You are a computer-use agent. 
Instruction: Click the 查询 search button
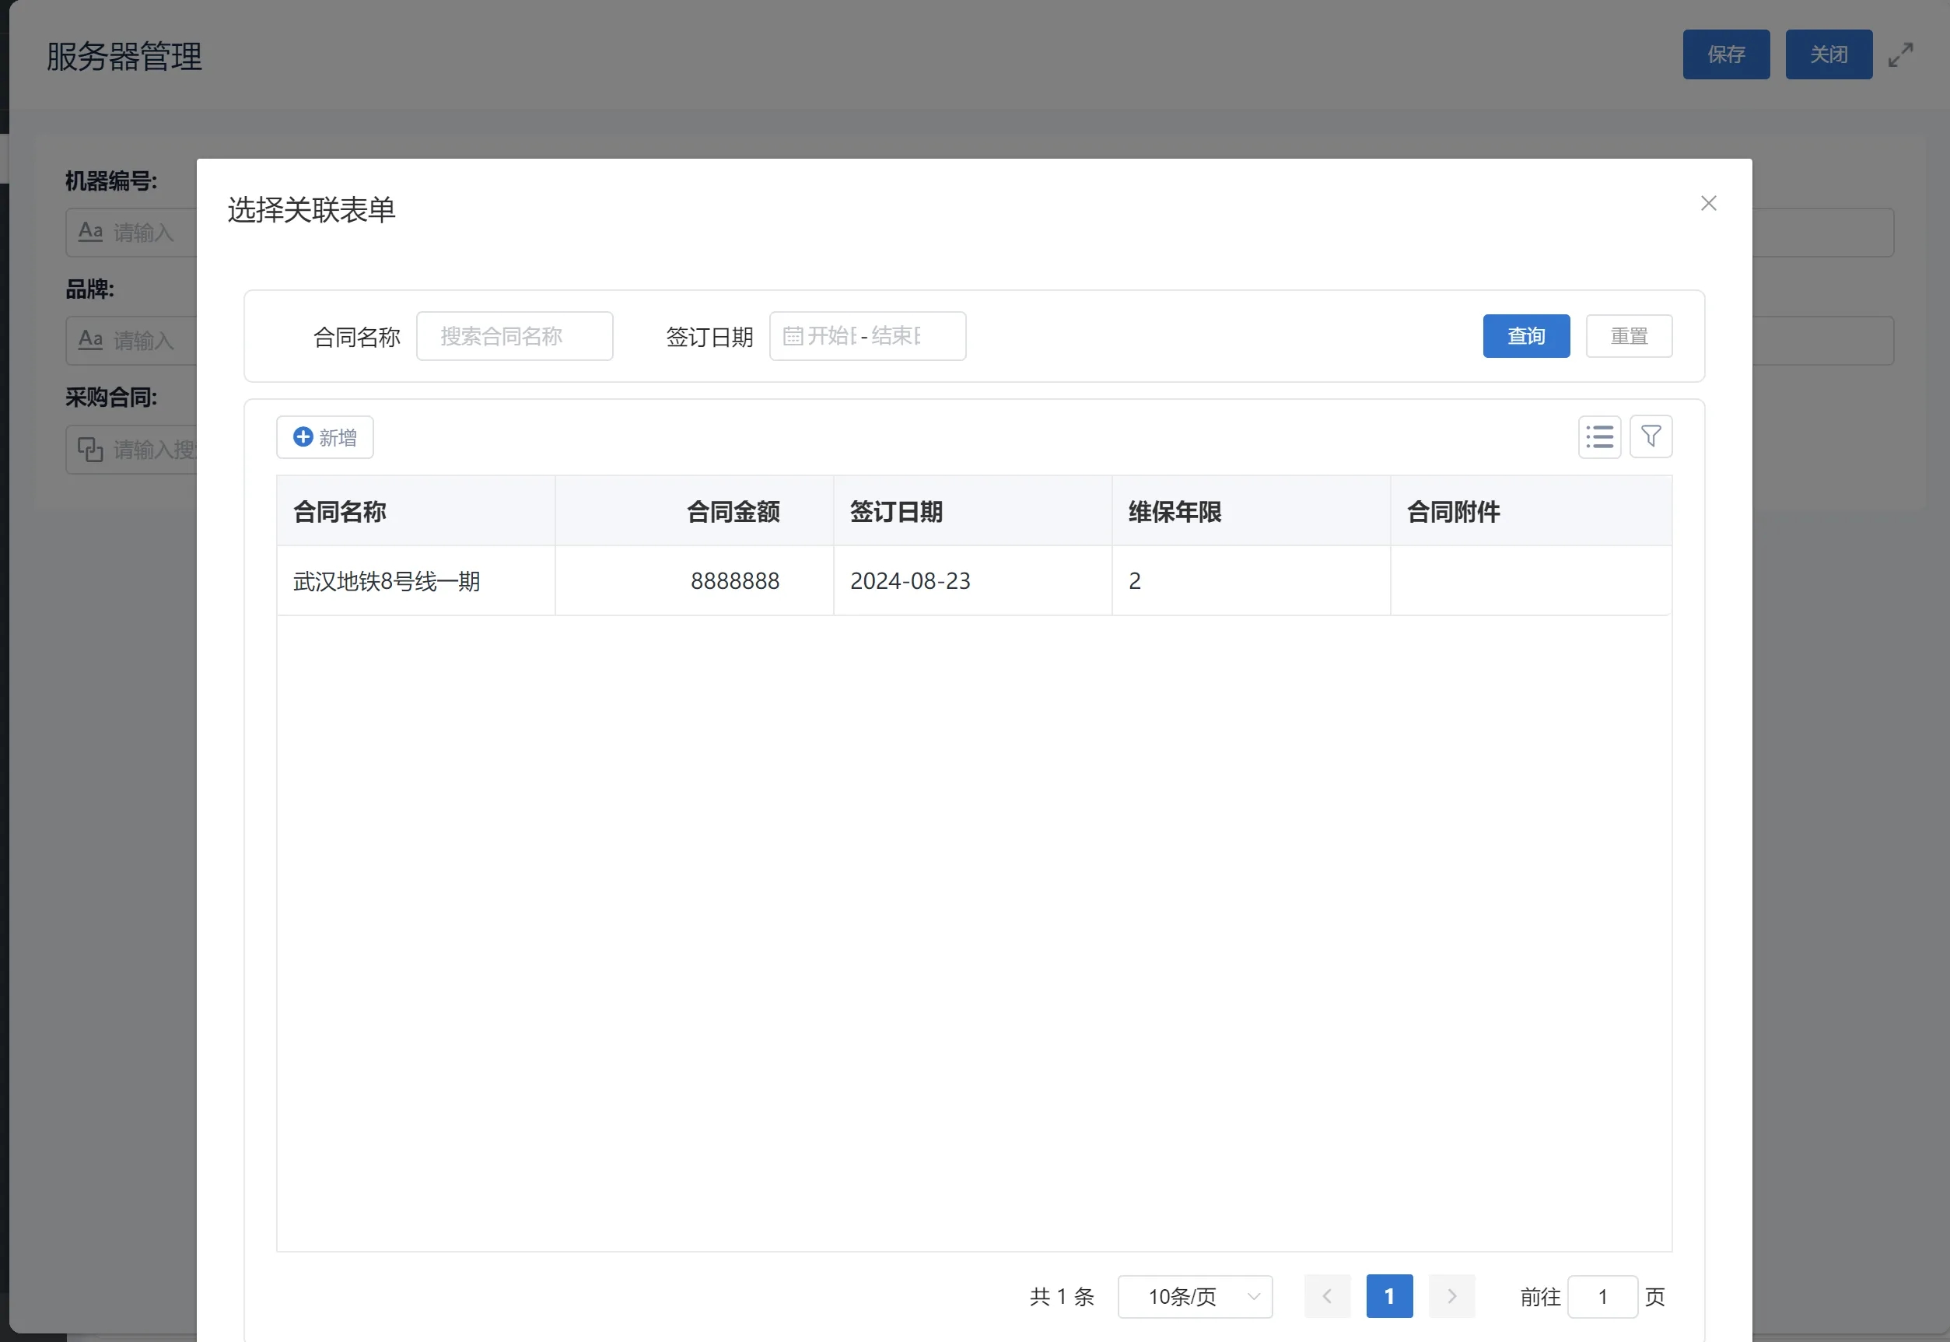[x=1525, y=336]
